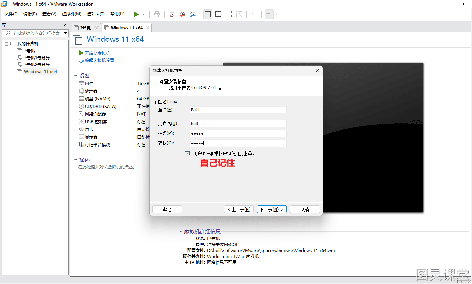Collapse the 我的计算机 tree node

[x=7, y=44]
